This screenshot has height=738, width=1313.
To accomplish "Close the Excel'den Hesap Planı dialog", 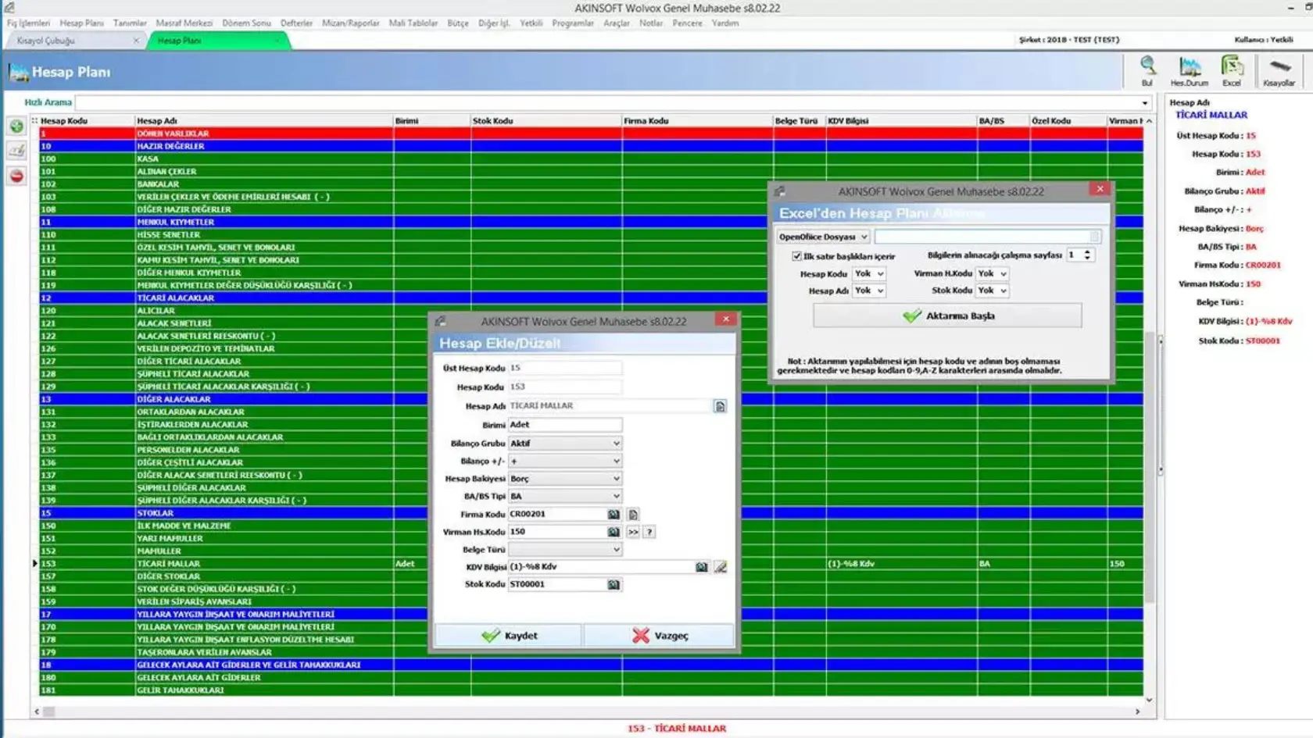I will click(1100, 189).
